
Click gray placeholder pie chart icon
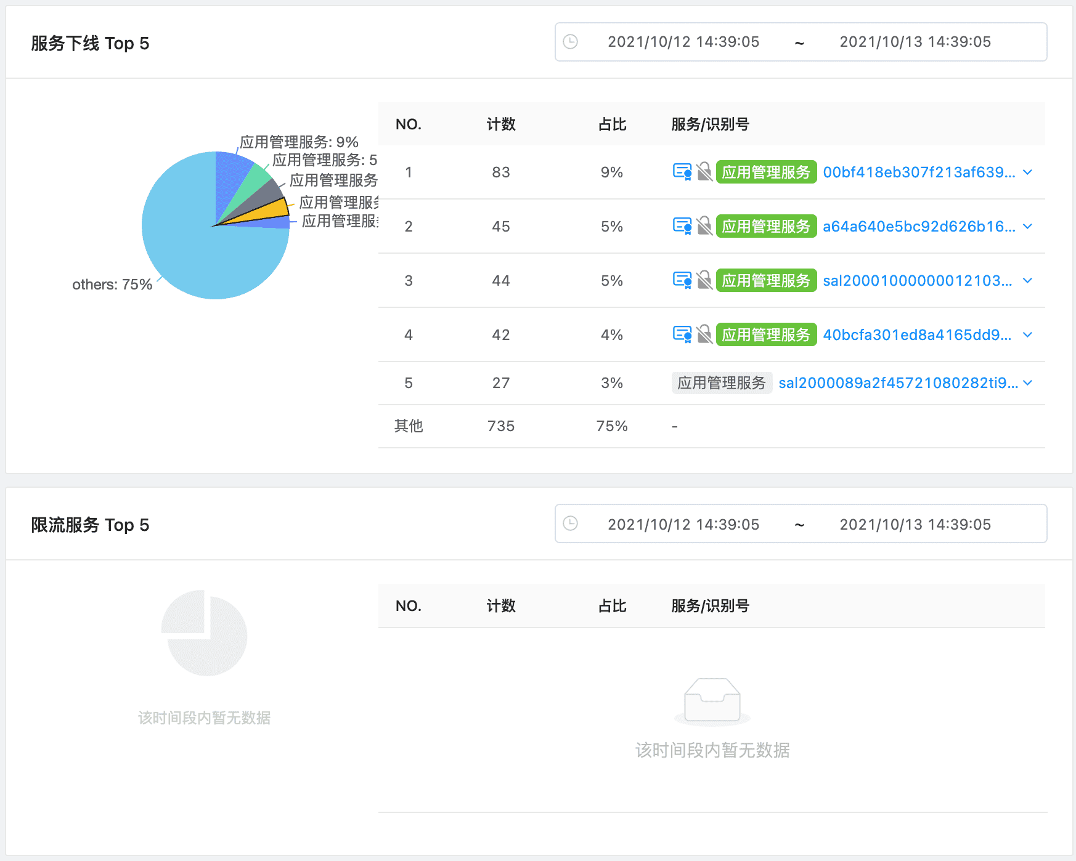pyautogui.click(x=205, y=633)
